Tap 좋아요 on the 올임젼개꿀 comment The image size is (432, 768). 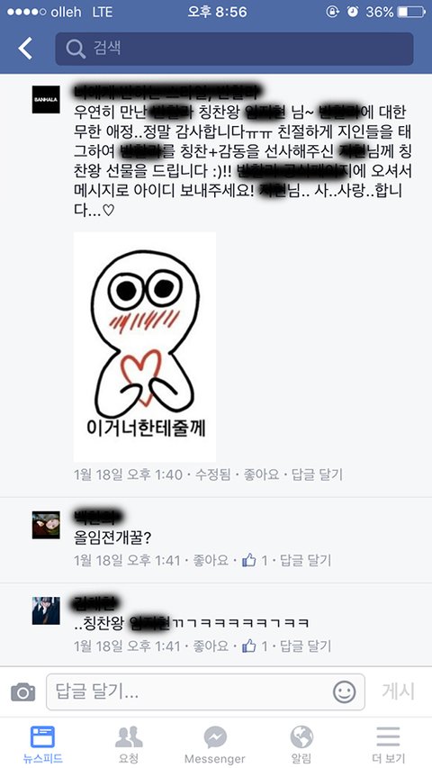(x=211, y=560)
